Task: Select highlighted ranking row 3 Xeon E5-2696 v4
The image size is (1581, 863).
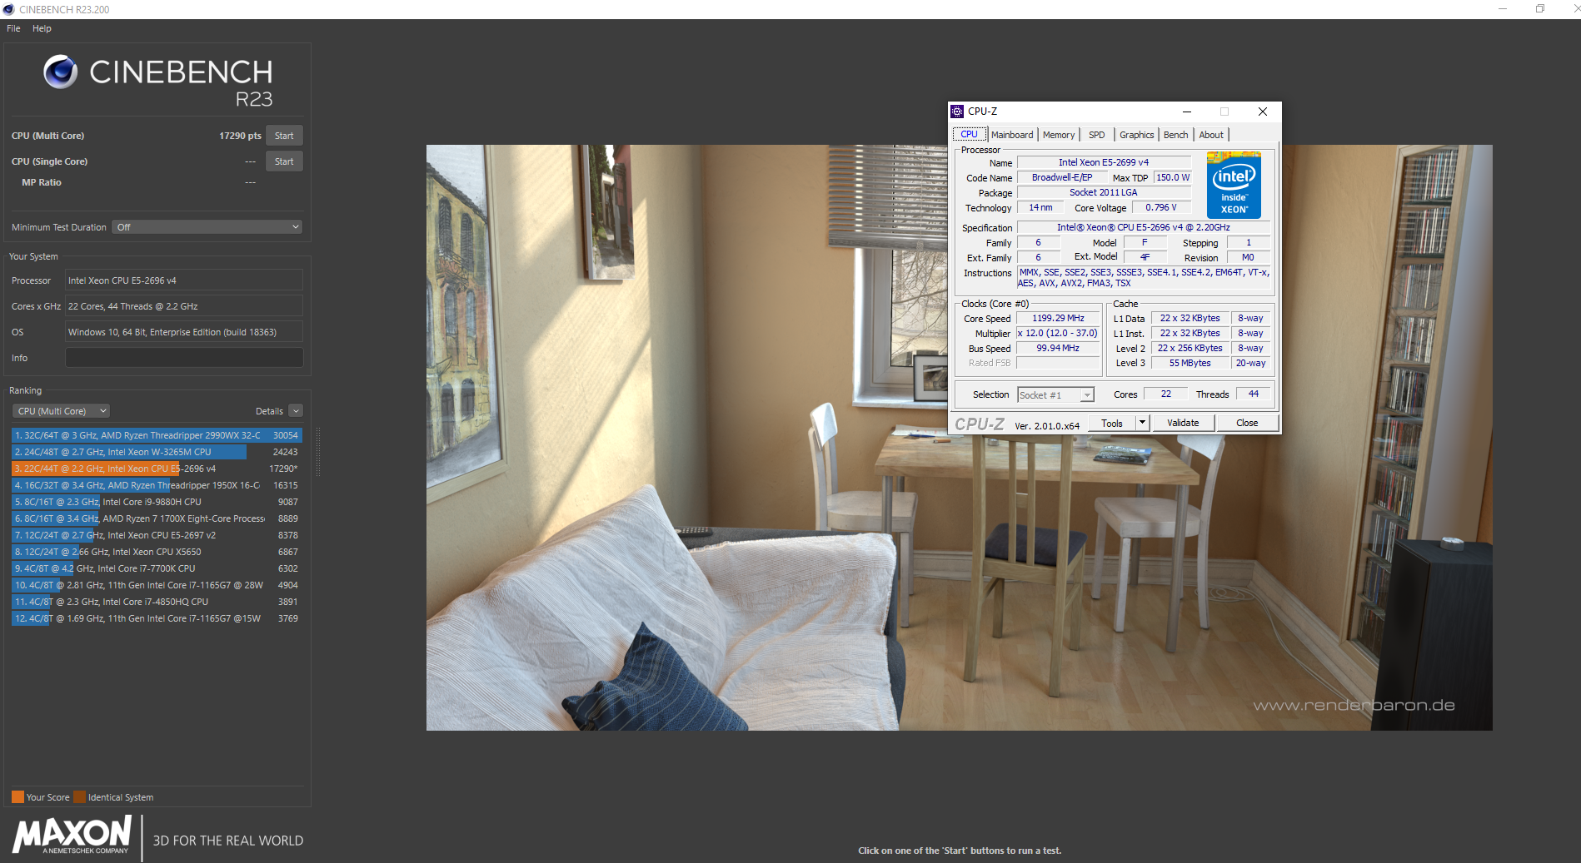Action: click(x=157, y=469)
